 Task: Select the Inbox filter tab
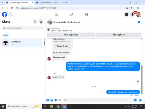click(x=6, y=35)
